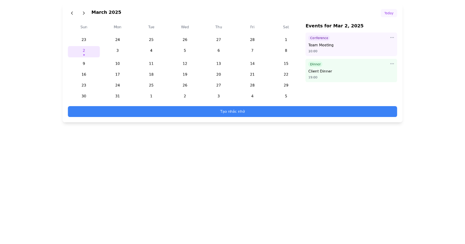This screenshot has width=465, height=244.
Task: Click the March 2025 heading
Action: click(106, 12)
